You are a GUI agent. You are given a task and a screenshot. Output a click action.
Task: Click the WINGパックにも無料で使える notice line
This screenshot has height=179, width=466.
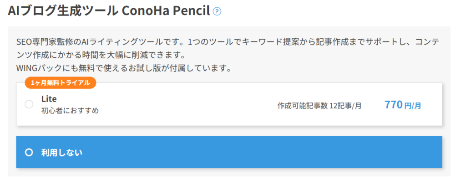[124, 69]
